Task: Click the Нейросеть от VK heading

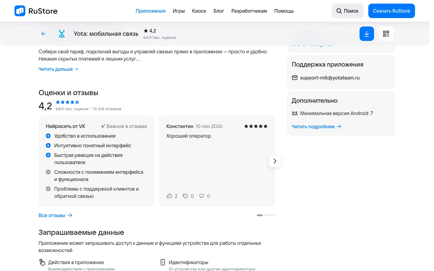Action: [65, 126]
